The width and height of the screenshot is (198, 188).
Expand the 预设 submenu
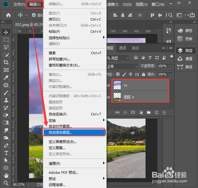coord(75,179)
